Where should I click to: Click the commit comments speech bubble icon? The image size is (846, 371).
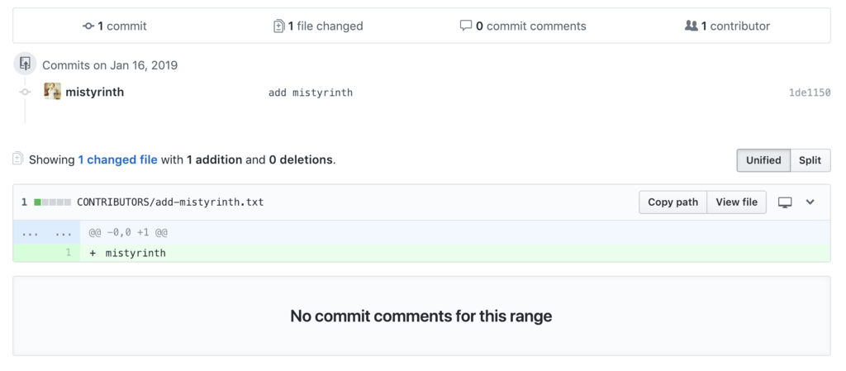[466, 26]
